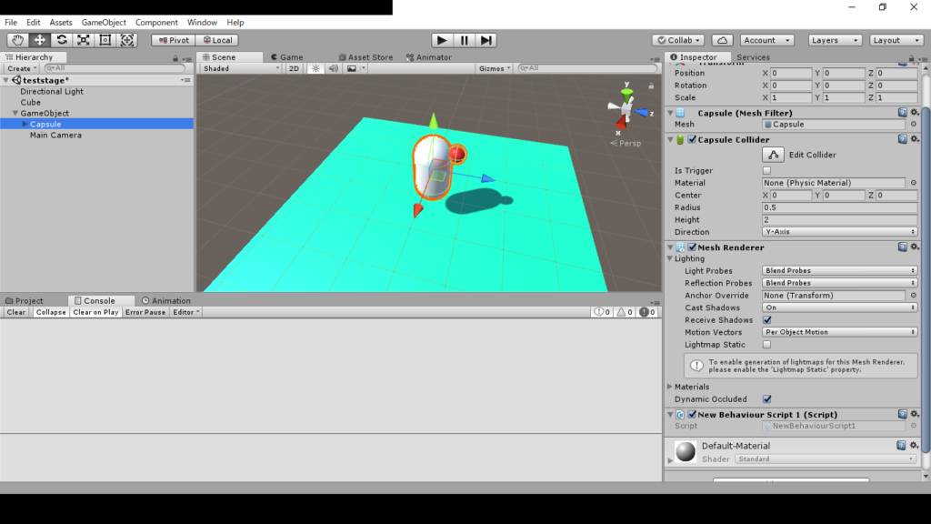Enable the Is Trigger checkbox
Viewport: 931px width, 524px height.
click(x=766, y=171)
